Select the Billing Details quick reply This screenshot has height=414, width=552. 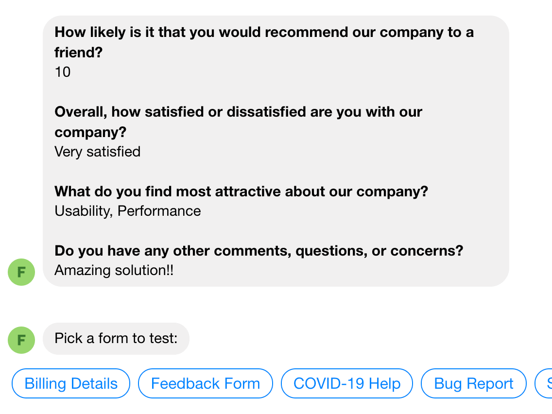pos(71,384)
